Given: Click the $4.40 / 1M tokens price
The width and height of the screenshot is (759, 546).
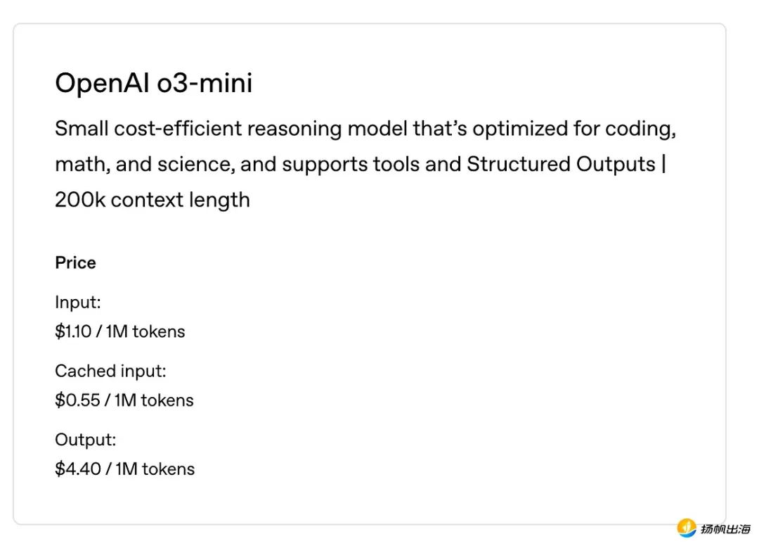Looking at the screenshot, I should point(125,469).
